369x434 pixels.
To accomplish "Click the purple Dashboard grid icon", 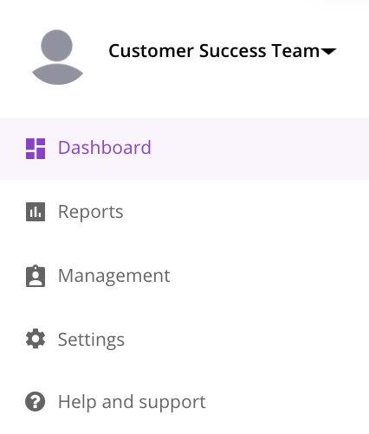I will click(36, 149).
